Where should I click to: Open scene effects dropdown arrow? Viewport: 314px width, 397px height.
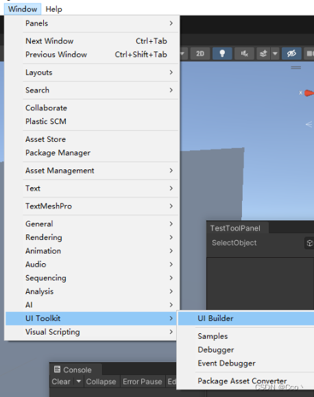[x=275, y=53]
